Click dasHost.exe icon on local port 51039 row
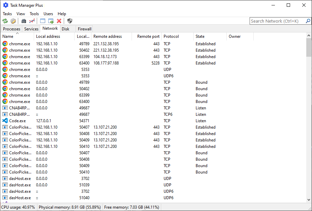The image size is (312, 211). pyautogui.click(x=5, y=185)
